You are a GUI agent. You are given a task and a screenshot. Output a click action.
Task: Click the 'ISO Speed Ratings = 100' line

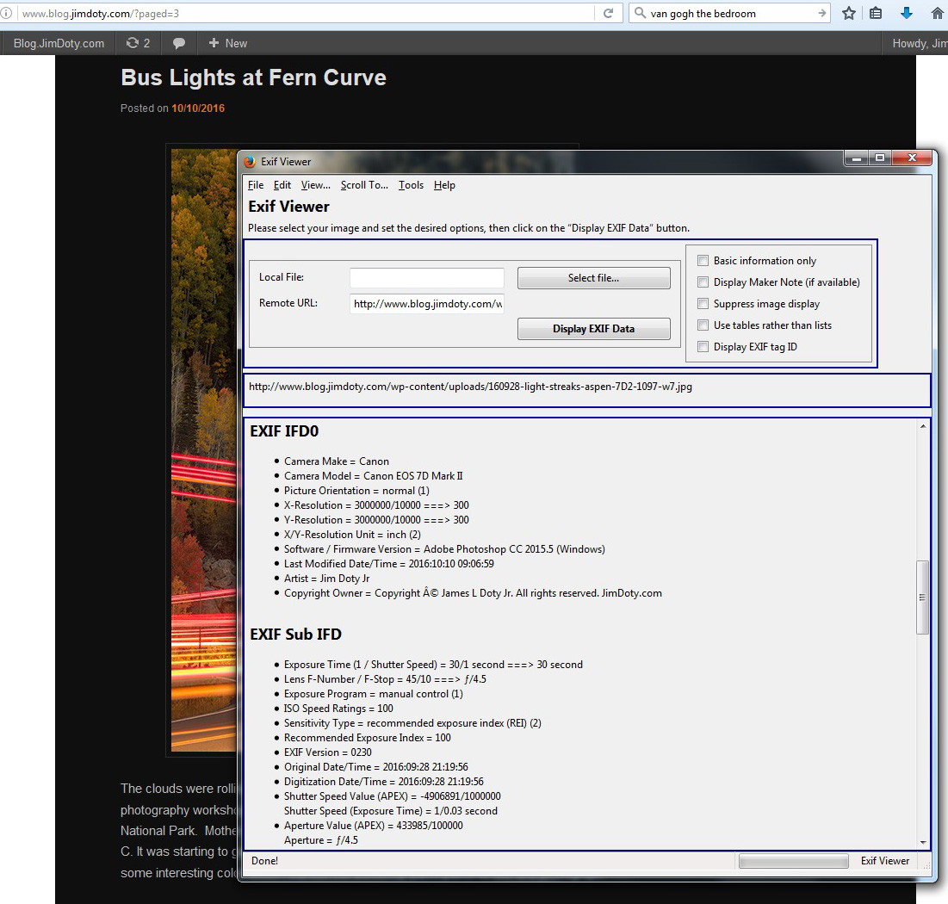coord(338,709)
